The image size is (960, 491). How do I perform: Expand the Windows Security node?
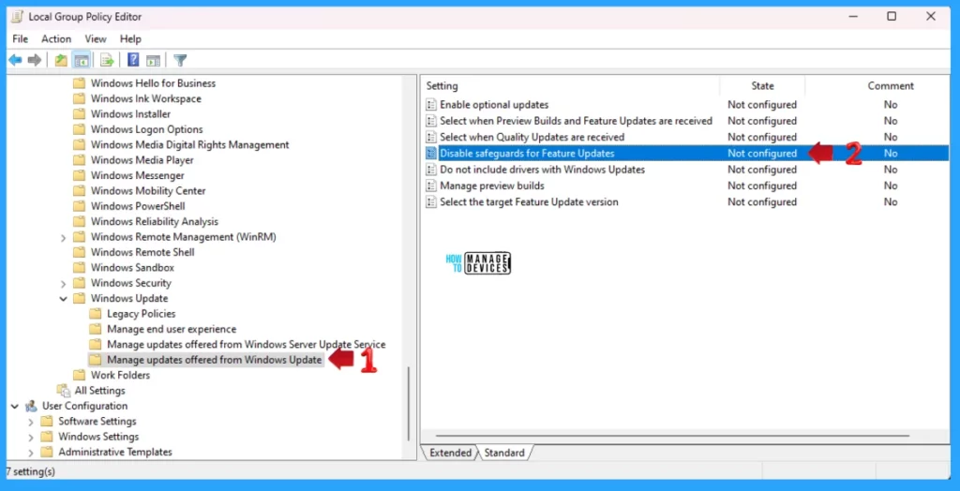63,284
